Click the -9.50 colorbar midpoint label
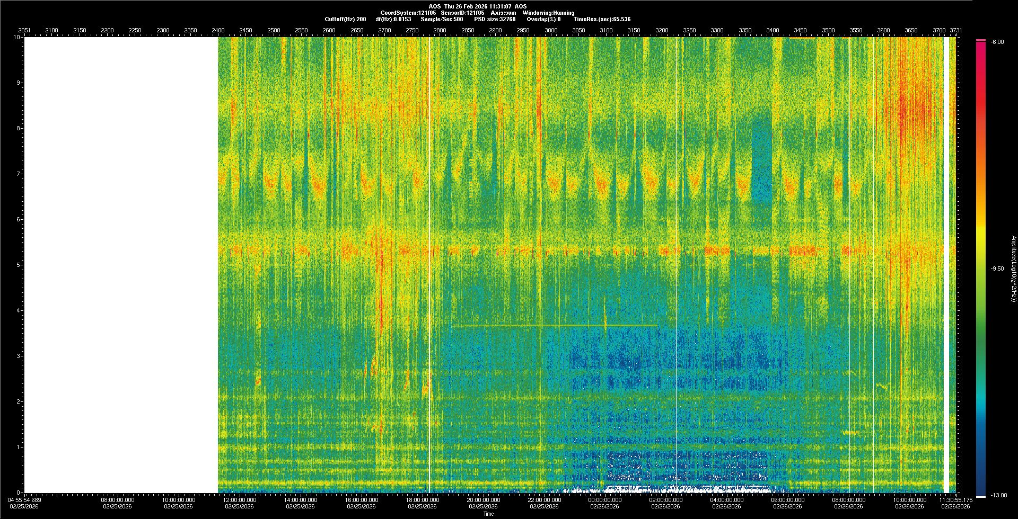 (x=997, y=269)
